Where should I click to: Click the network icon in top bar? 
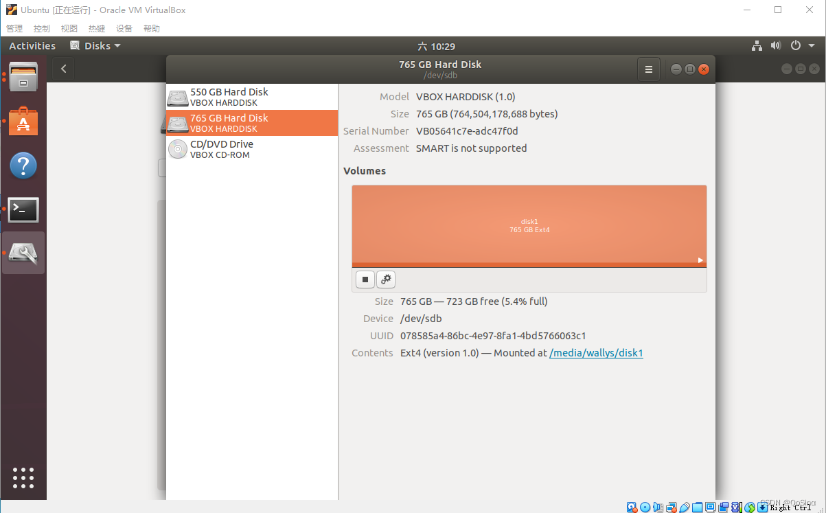click(x=757, y=46)
